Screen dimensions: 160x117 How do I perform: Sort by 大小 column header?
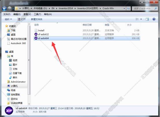click(129, 25)
